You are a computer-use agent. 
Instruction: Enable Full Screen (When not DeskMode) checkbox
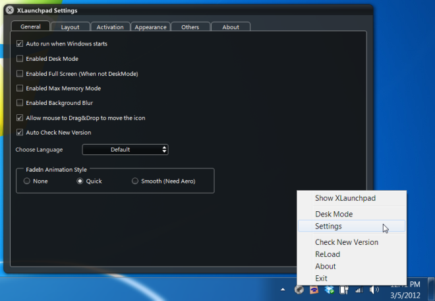tap(20, 74)
